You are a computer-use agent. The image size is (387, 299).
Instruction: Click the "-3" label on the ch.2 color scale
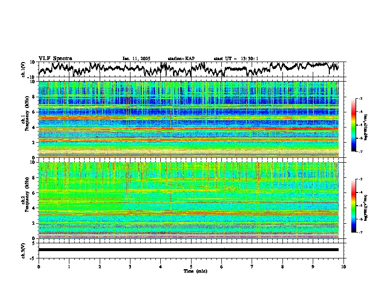coord(361,179)
